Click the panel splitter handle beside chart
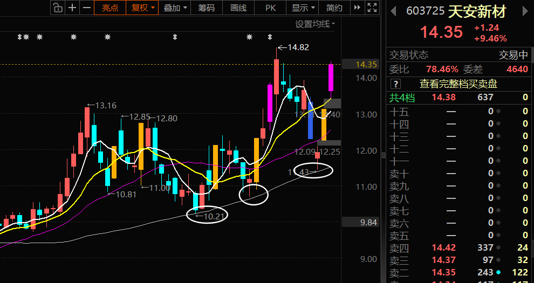The height and width of the screenshot is (283, 534). [x=383, y=155]
